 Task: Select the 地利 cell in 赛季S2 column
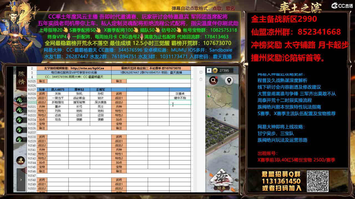point(79,111)
